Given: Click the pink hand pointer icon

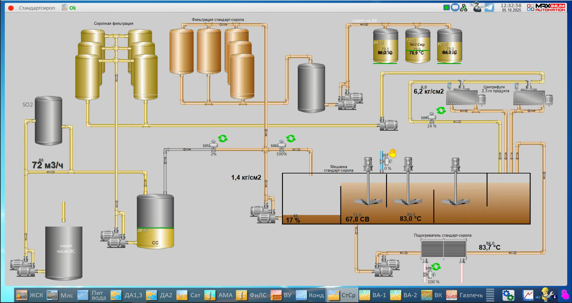Looking at the screenshot, I should click(565, 295).
